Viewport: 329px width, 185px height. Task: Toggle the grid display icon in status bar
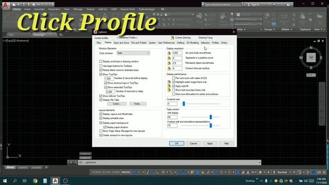[x=135, y=172]
